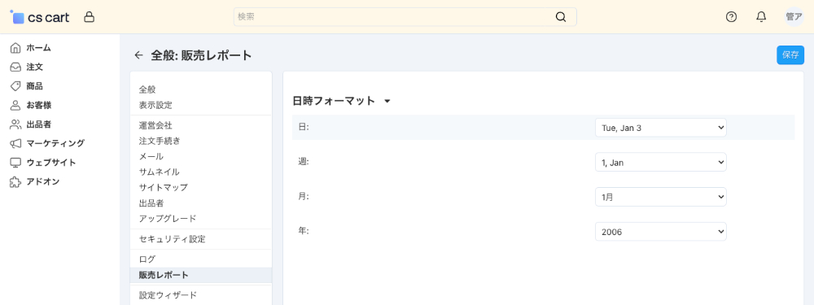Click the 週: field label
The image size is (814, 305).
click(304, 162)
